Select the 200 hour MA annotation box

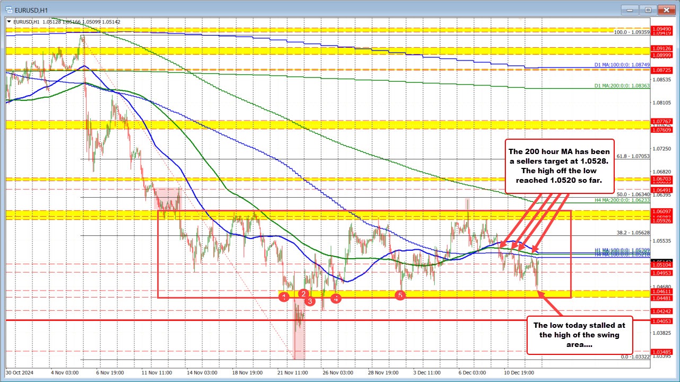561,165
